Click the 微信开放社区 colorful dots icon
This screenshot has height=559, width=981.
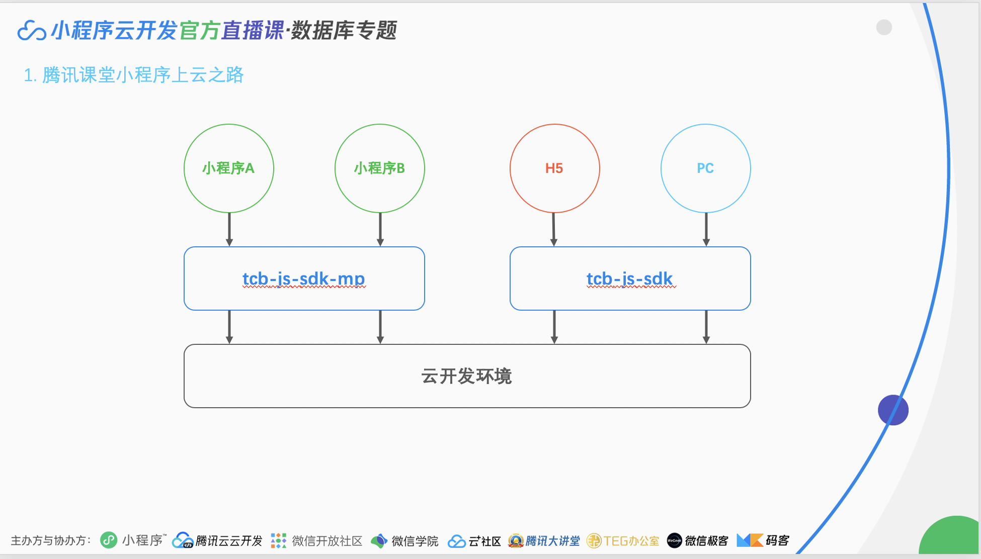pyautogui.click(x=279, y=540)
